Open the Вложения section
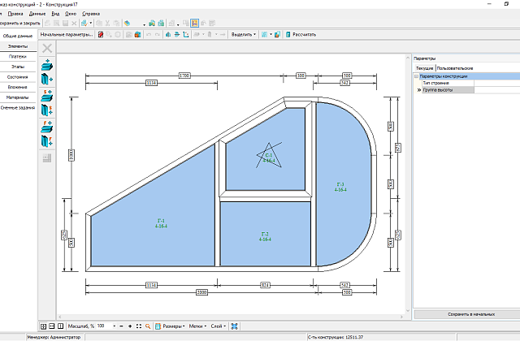 pyautogui.click(x=18, y=87)
